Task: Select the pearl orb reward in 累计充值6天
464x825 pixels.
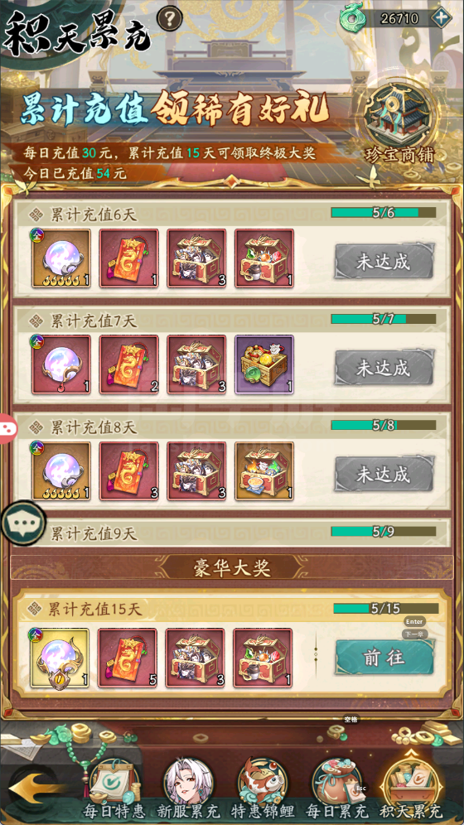Action: pos(61,258)
